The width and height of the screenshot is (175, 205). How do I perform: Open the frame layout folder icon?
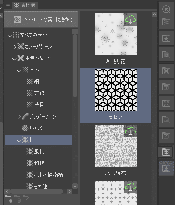point(166,87)
